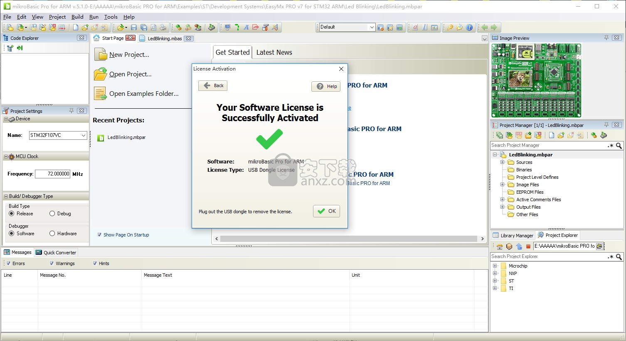Click the home icon in Project Explorer toolbar
Viewport: 626px width, 341px height.
pyautogui.click(x=500, y=246)
